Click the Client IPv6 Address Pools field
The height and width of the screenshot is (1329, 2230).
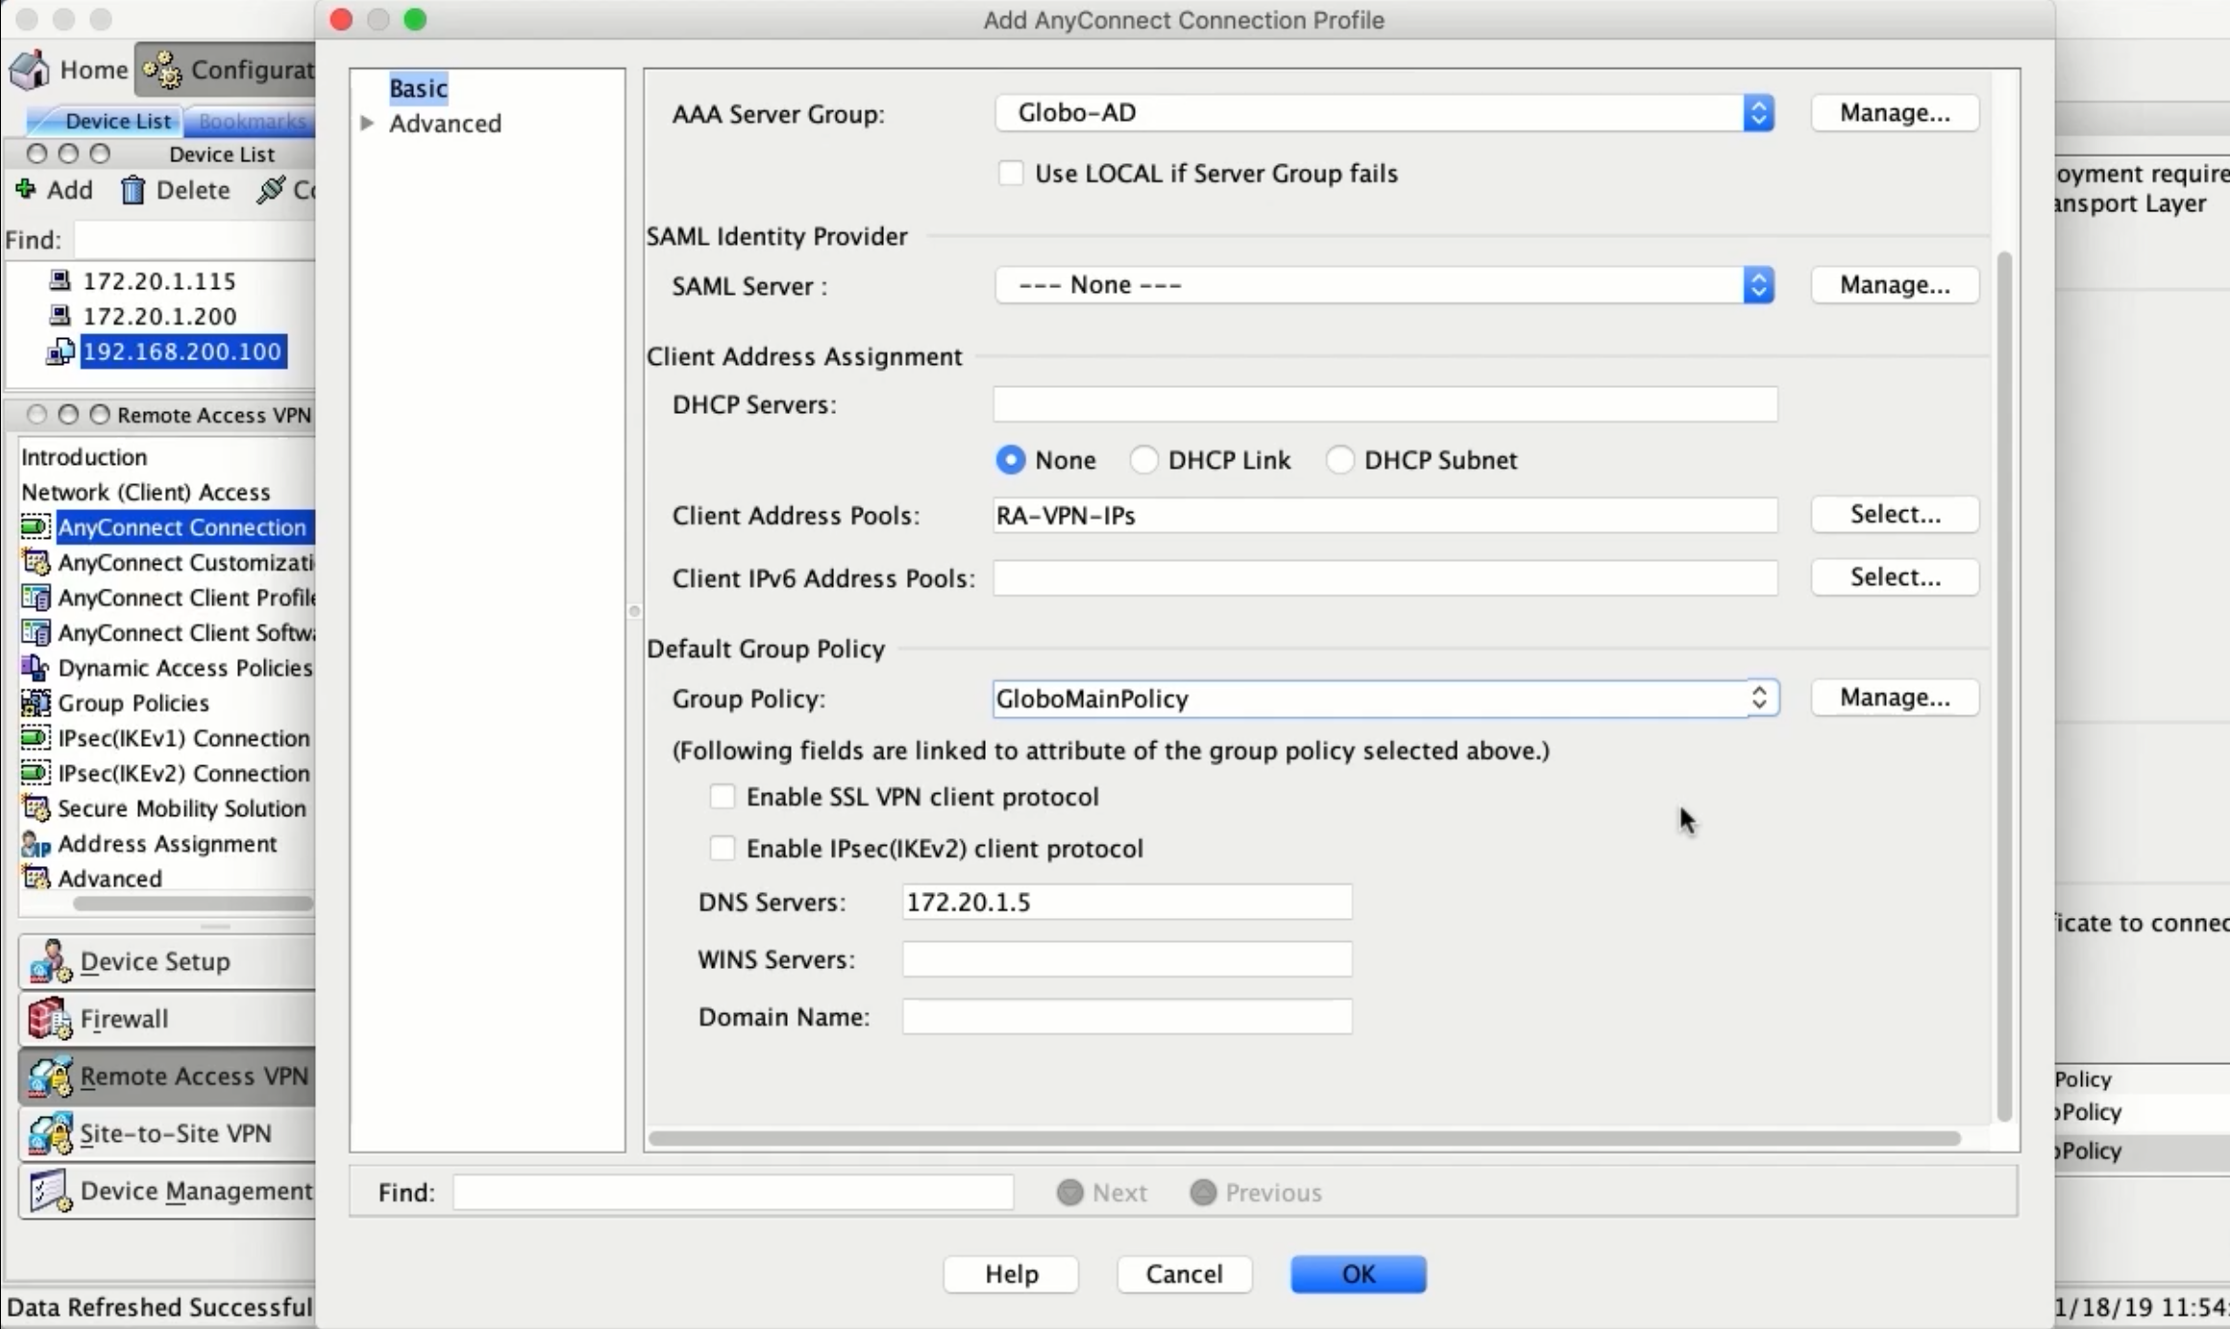pos(1385,578)
